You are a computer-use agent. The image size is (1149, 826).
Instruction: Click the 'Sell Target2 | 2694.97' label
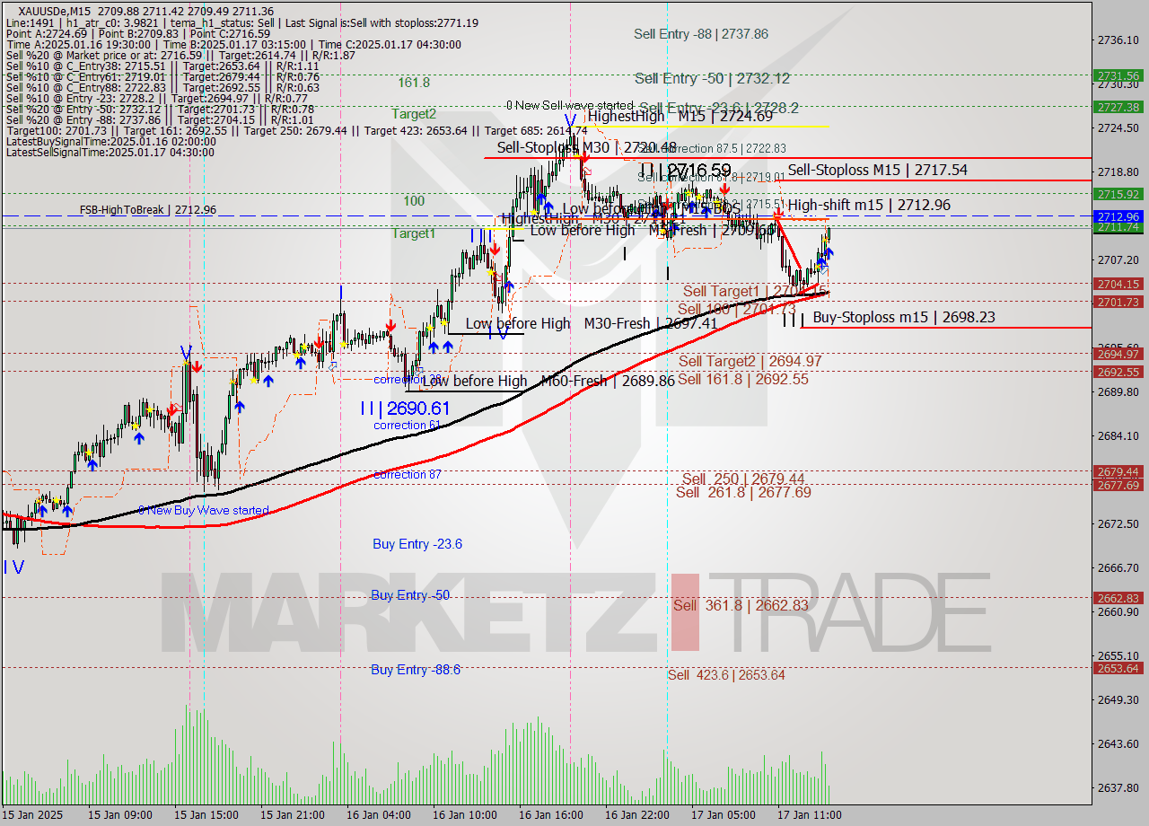point(750,361)
